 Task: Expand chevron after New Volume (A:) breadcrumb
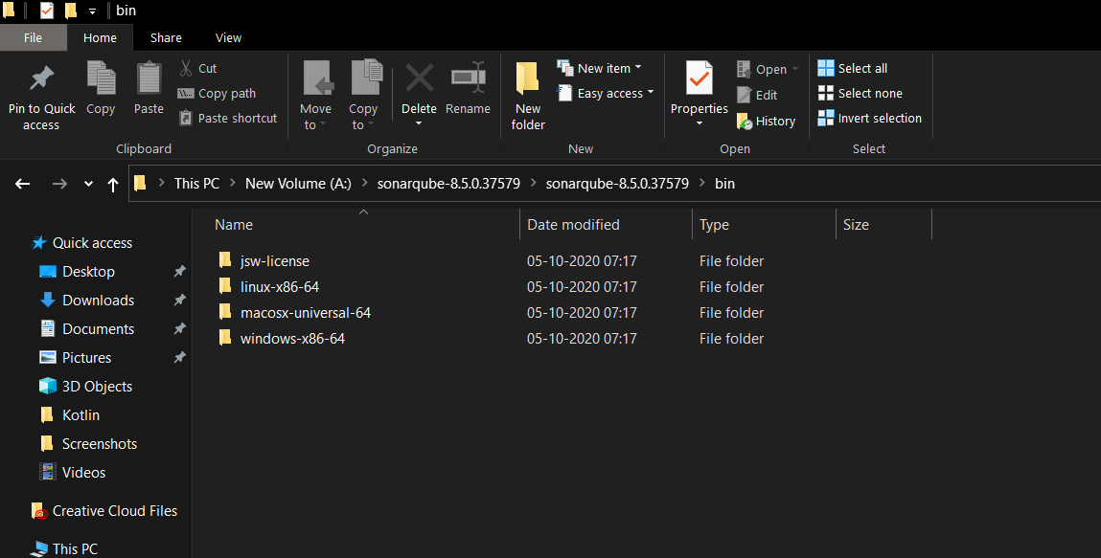(364, 183)
